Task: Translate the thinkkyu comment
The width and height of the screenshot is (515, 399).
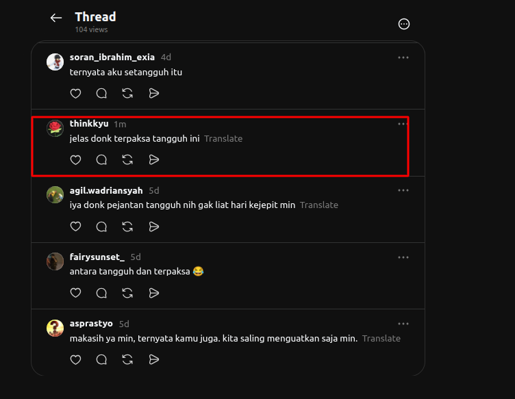Action: pos(223,138)
